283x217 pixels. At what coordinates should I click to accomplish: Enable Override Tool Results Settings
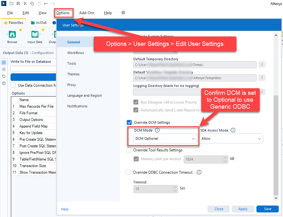[x=128, y=150]
